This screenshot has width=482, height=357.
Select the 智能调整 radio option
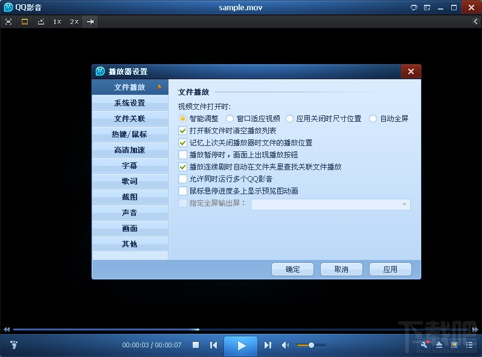pyautogui.click(x=182, y=118)
